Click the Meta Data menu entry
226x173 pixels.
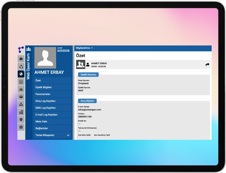tap(52, 121)
